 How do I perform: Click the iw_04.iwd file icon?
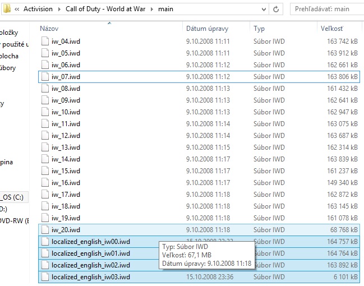point(45,41)
